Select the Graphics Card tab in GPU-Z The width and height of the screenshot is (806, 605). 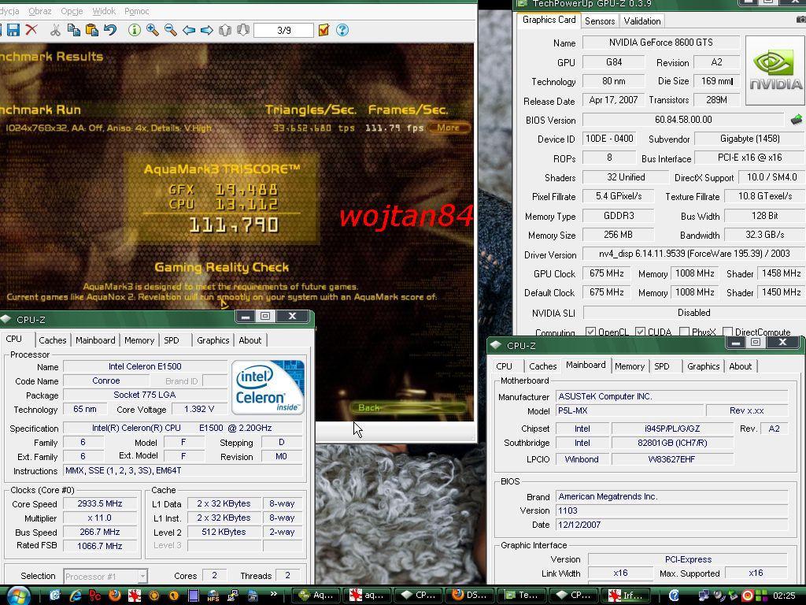(549, 20)
